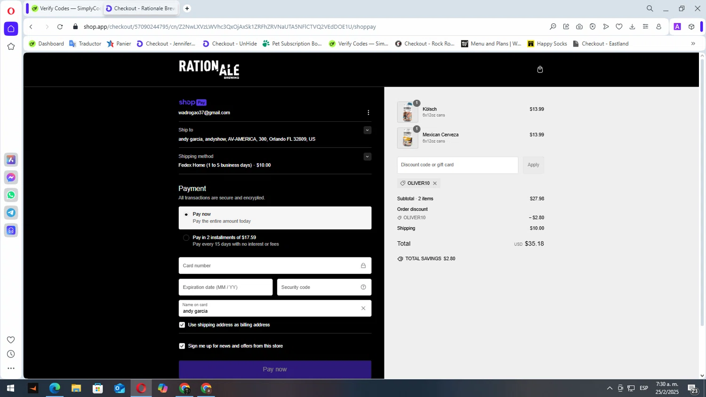Open Opera bookmarks star in sidebar
Viewport: 706px width, 397px height.
11,47
